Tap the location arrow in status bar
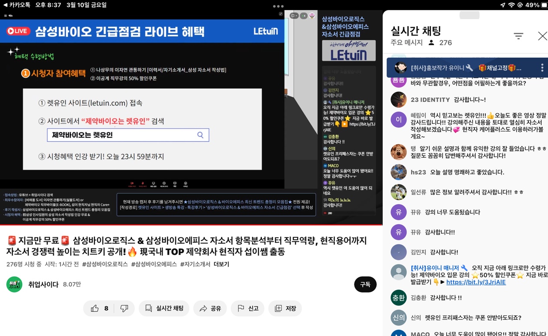This screenshot has height=336, width=548. (503, 5)
